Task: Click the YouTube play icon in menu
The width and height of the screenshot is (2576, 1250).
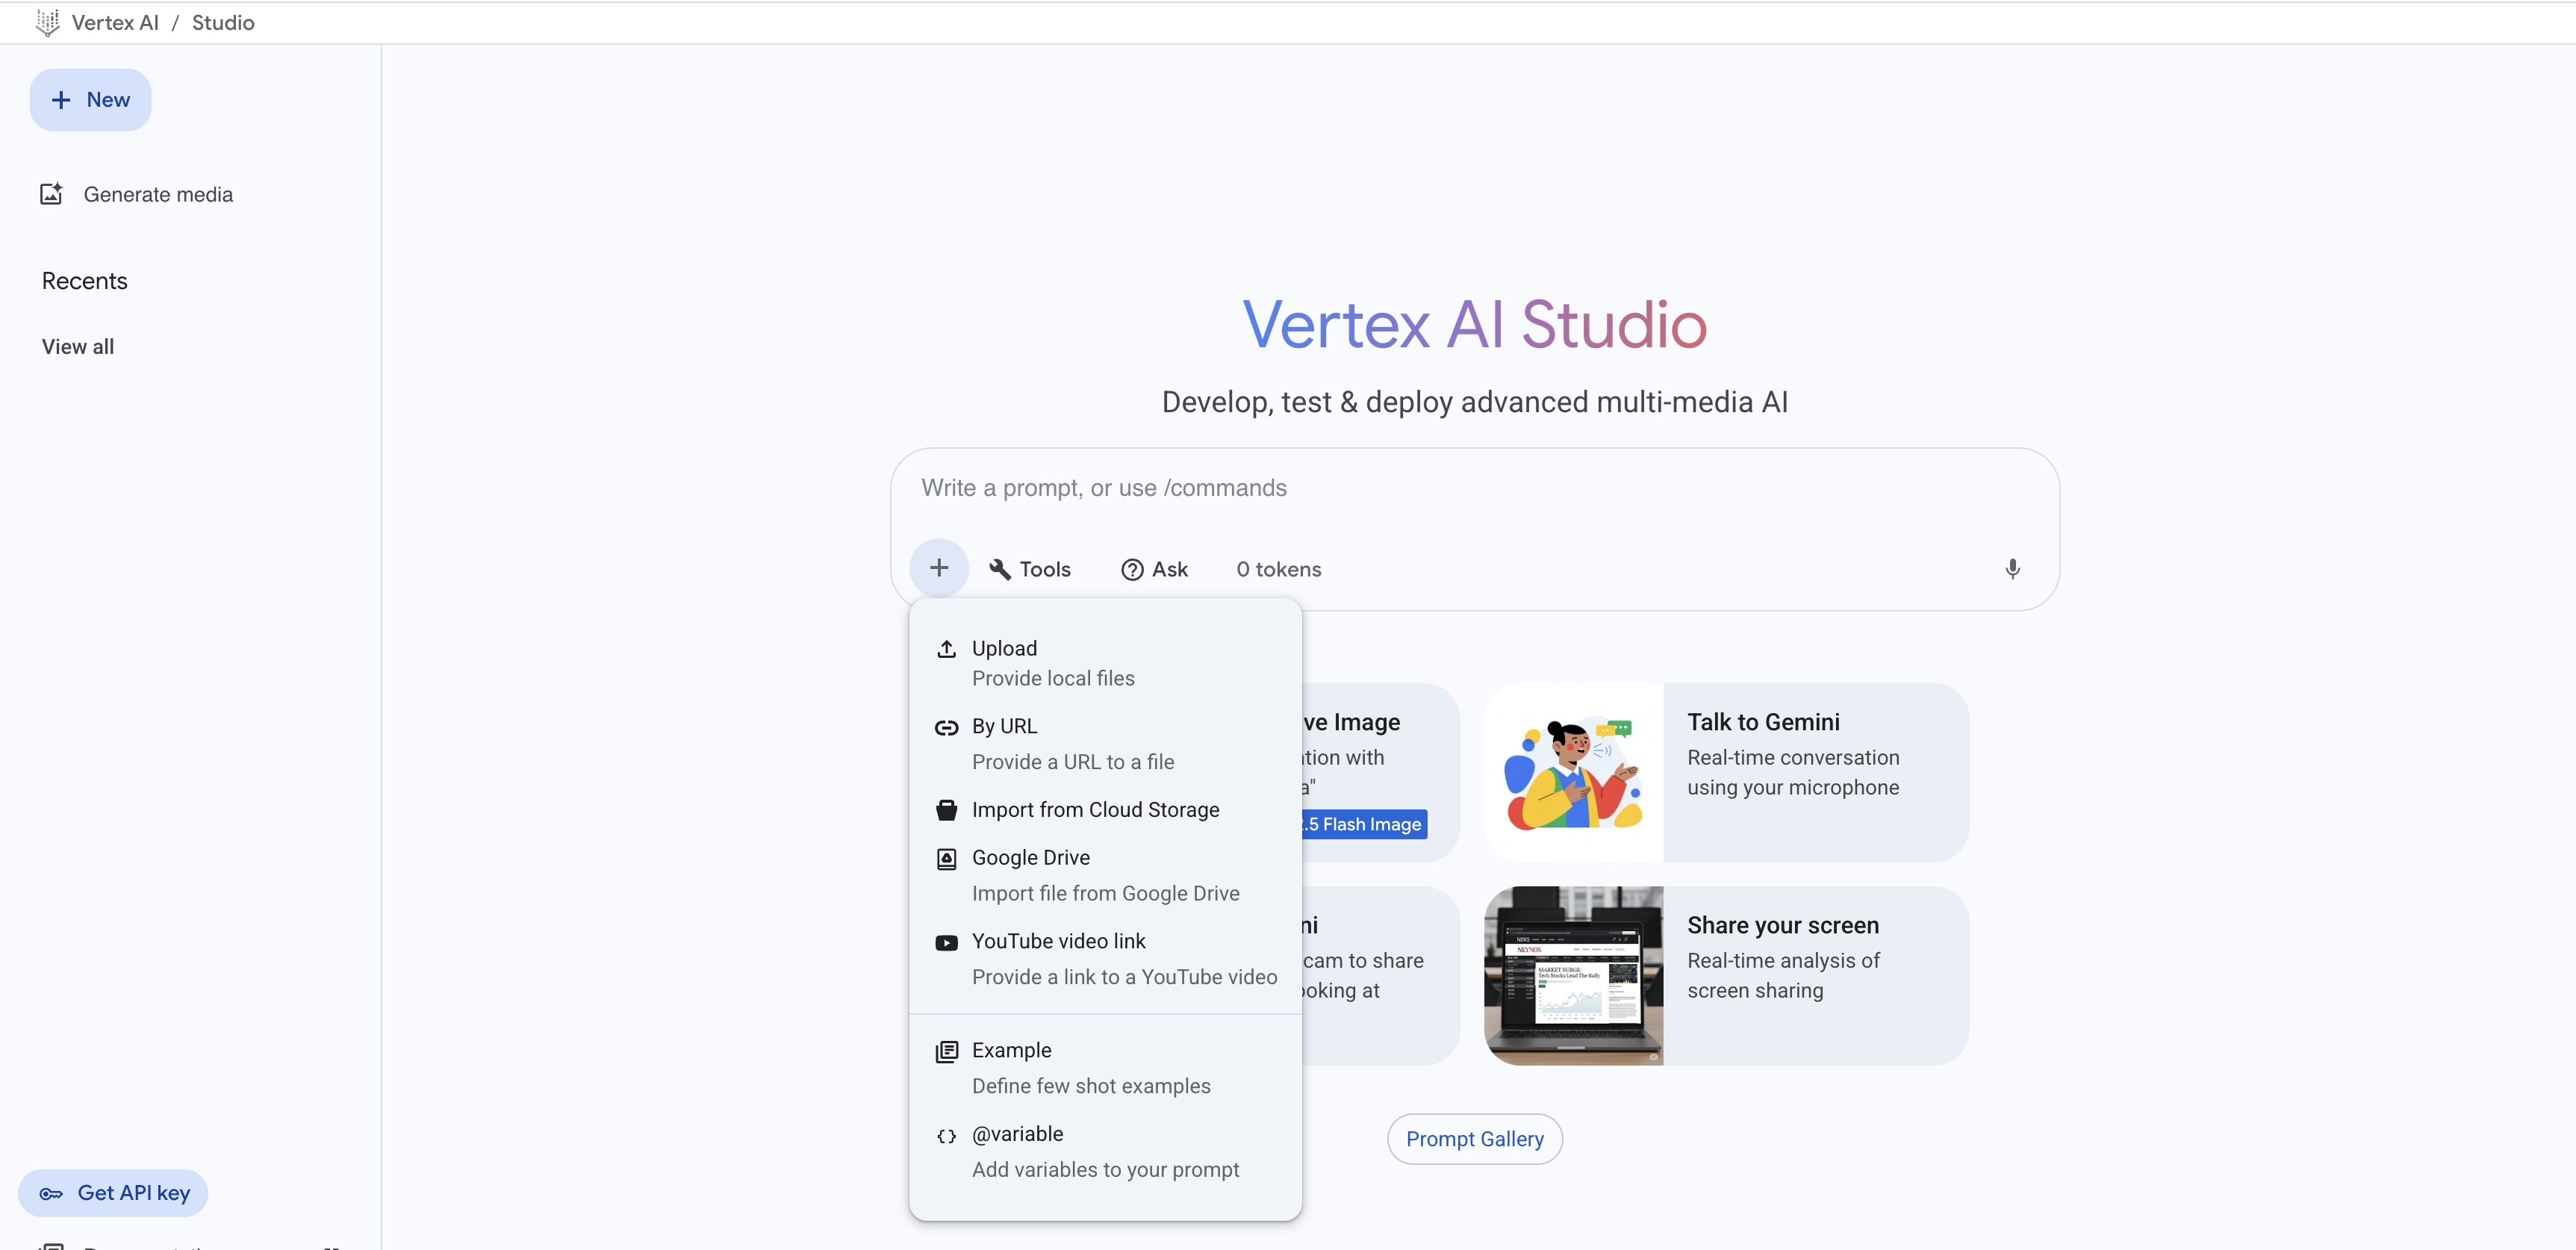Action: pos(946,942)
